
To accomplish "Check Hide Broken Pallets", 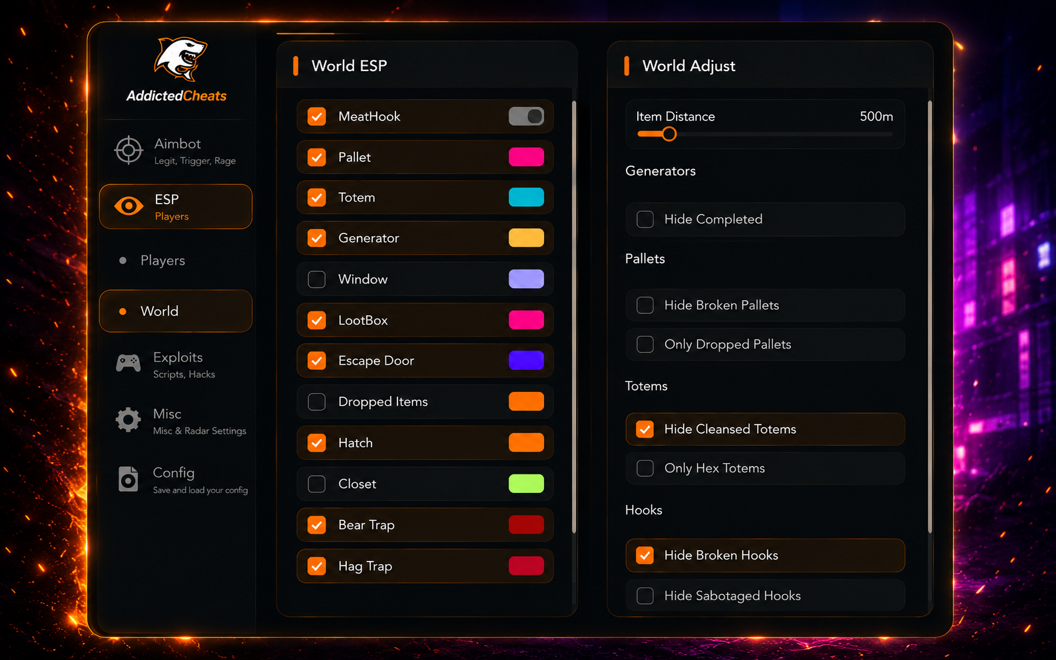I will pos(645,305).
